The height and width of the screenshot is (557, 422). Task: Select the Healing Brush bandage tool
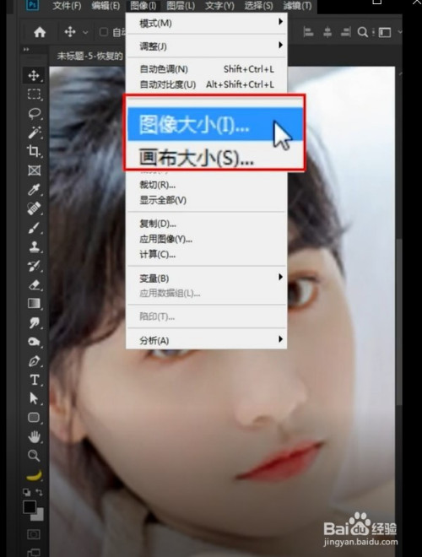coord(34,208)
